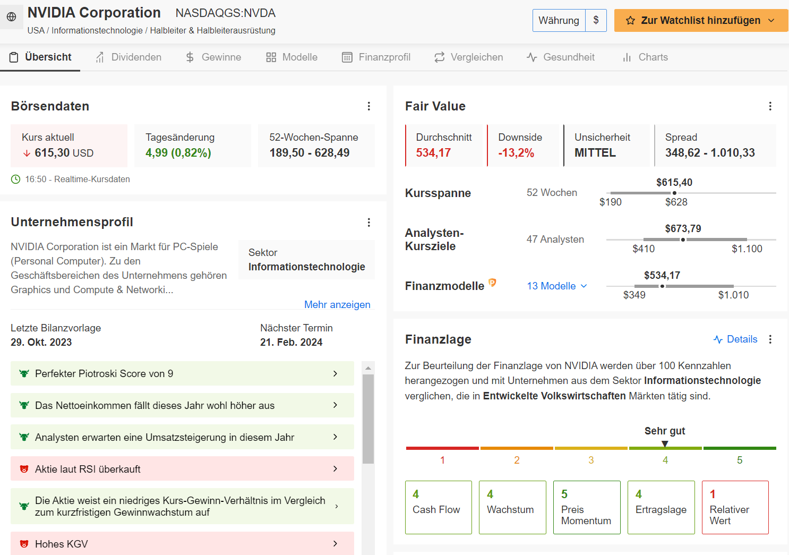Expand Das Nettoeinkommen fällt höher aus row

tap(182, 405)
